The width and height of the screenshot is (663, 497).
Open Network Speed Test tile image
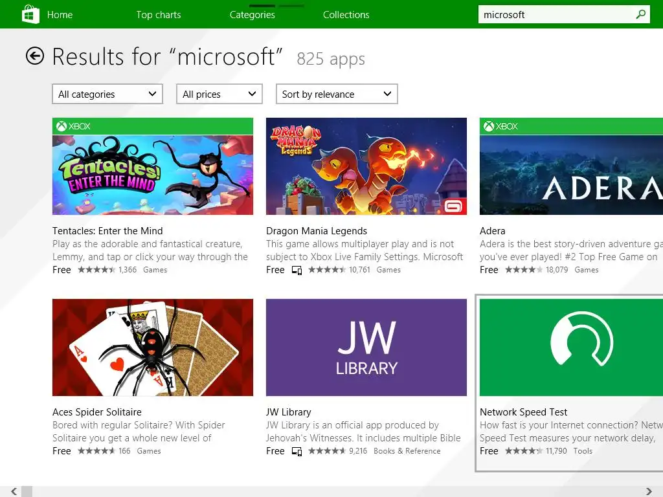click(x=571, y=348)
